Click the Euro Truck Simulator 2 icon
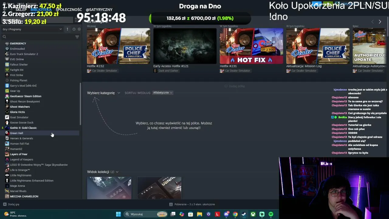Viewport: 389px width, 219px height. (x=7, y=54)
